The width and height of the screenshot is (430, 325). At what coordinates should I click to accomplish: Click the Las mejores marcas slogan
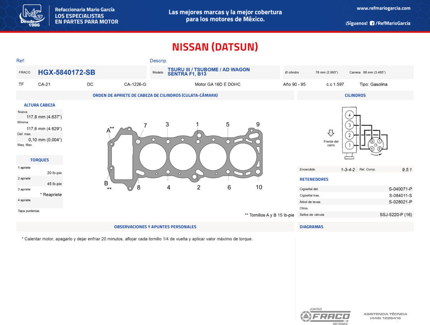coord(225,16)
